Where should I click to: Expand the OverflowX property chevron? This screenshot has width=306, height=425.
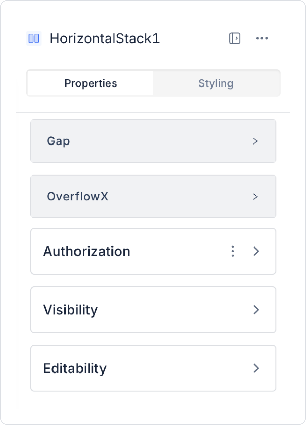tap(255, 197)
